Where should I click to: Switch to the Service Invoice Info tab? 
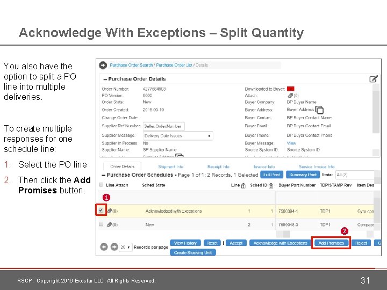pos(317,166)
